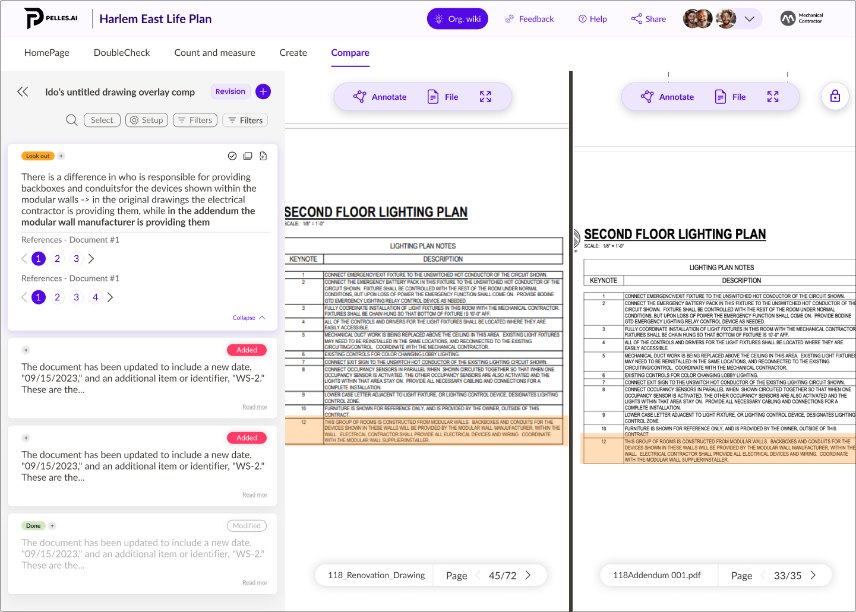The width and height of the screenshot is (856, 612).
Task: Open the dark Filters button
Action: click(245, 120)
